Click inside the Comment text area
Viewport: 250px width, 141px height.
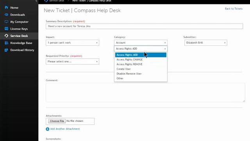(145, 92)
